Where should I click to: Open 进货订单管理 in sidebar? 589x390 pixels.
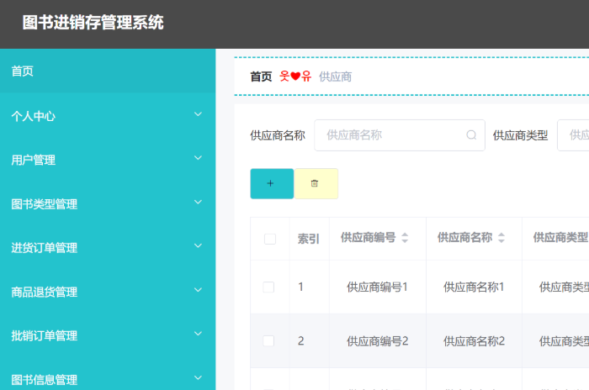[45, 248]
